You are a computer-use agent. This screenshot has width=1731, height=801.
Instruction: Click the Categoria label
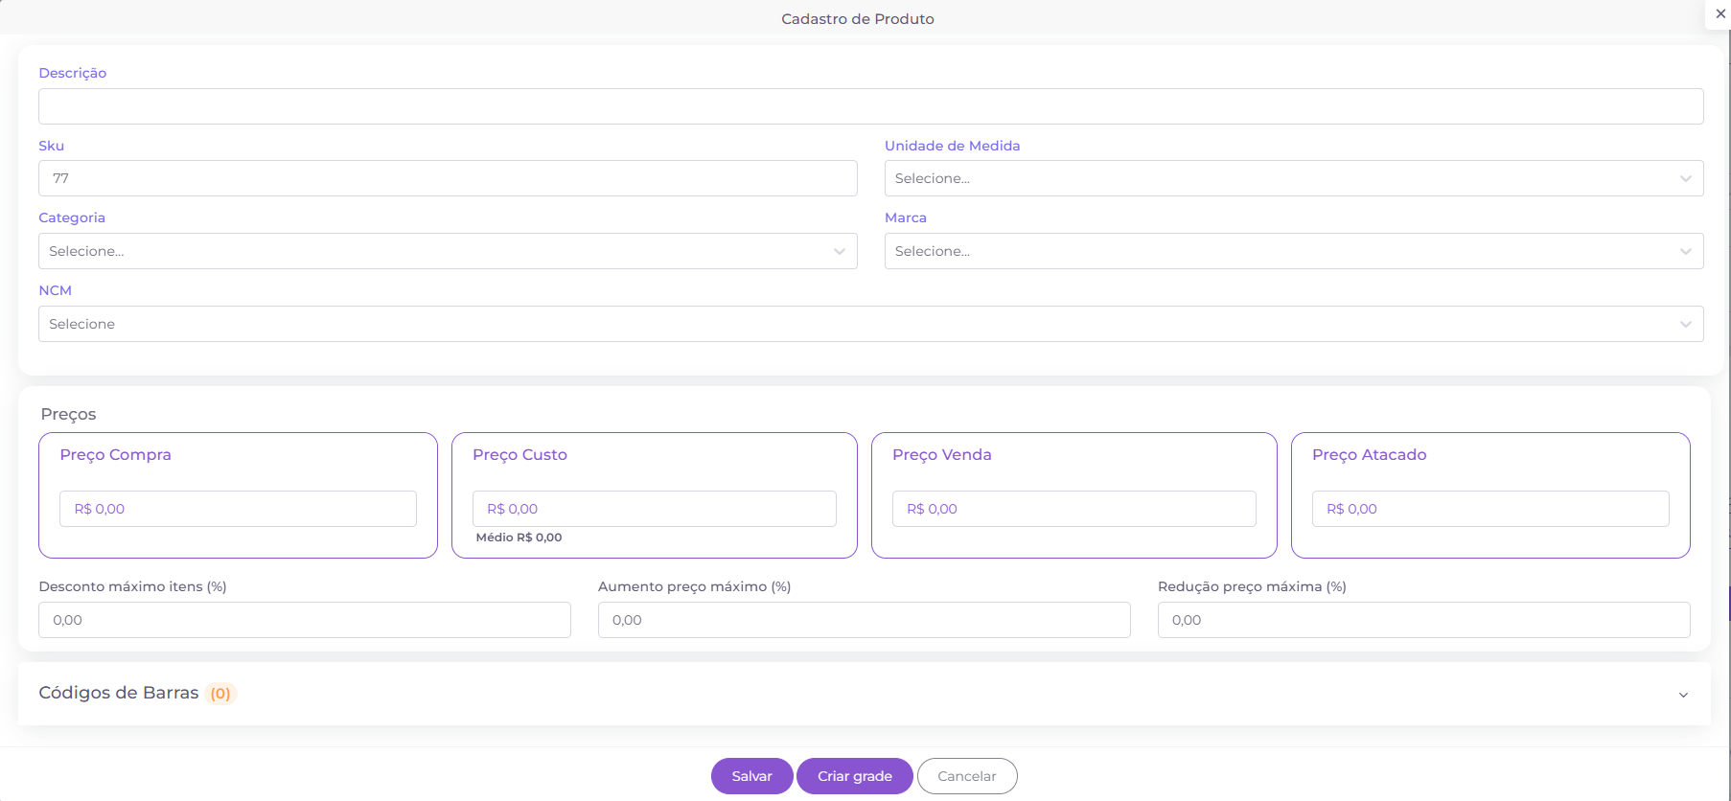72,217
